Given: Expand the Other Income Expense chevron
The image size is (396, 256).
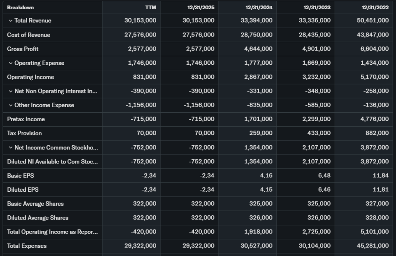Looking at the screenshot, I should tap(10, 105).
